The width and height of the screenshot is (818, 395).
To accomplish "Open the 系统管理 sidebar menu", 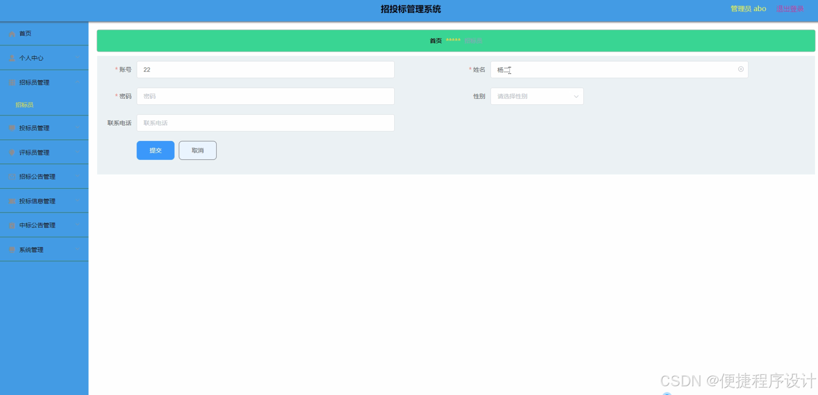I will pyautogui.click(x=44, y=250).
